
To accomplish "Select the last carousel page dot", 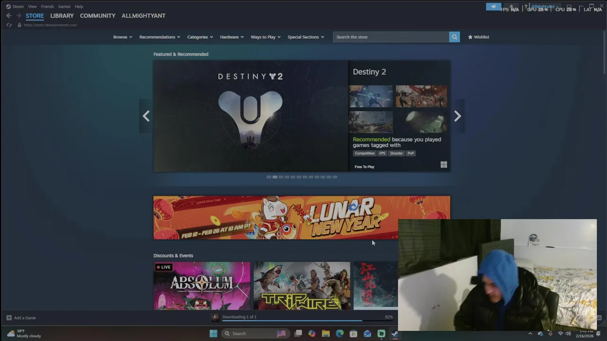I will click(x=335, y=177).
